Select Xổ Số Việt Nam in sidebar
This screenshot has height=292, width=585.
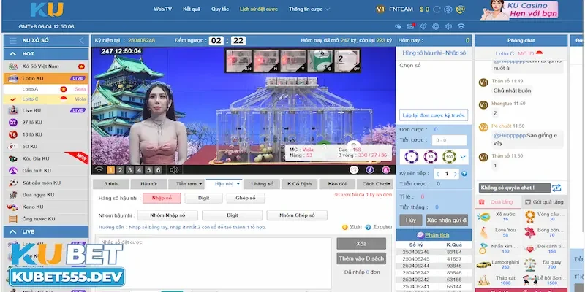coord(46,66)
